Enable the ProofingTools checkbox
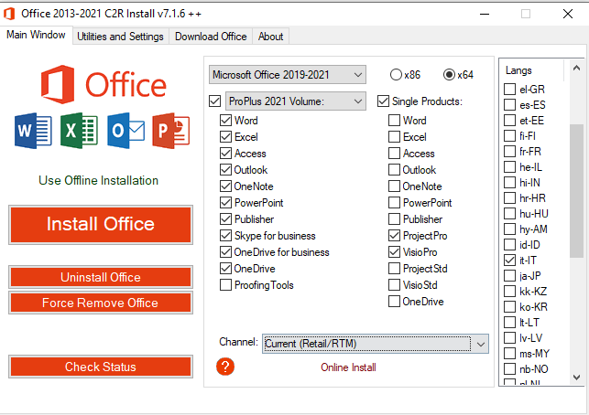 tap(225, 285)
